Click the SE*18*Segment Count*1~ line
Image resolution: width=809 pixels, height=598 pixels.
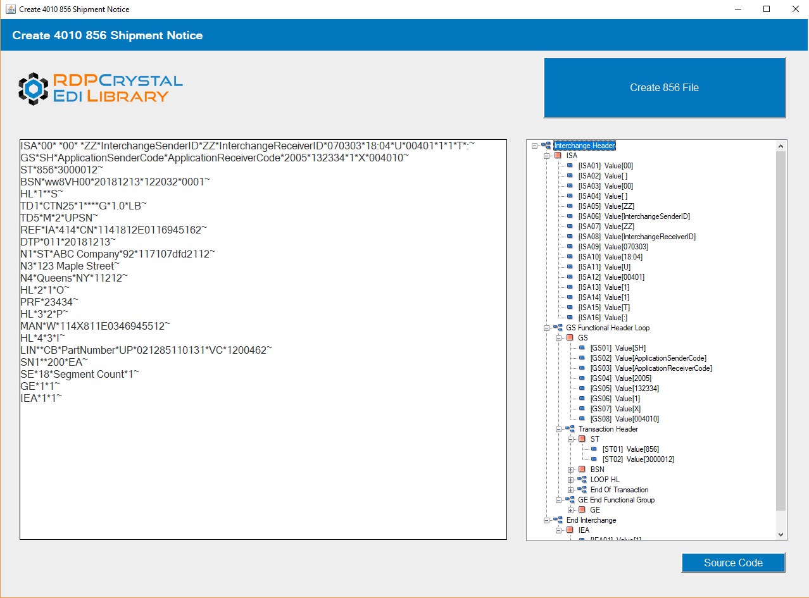point(80,374)
